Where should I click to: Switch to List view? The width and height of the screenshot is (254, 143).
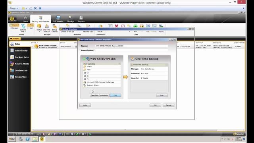[x=31, y=28]
